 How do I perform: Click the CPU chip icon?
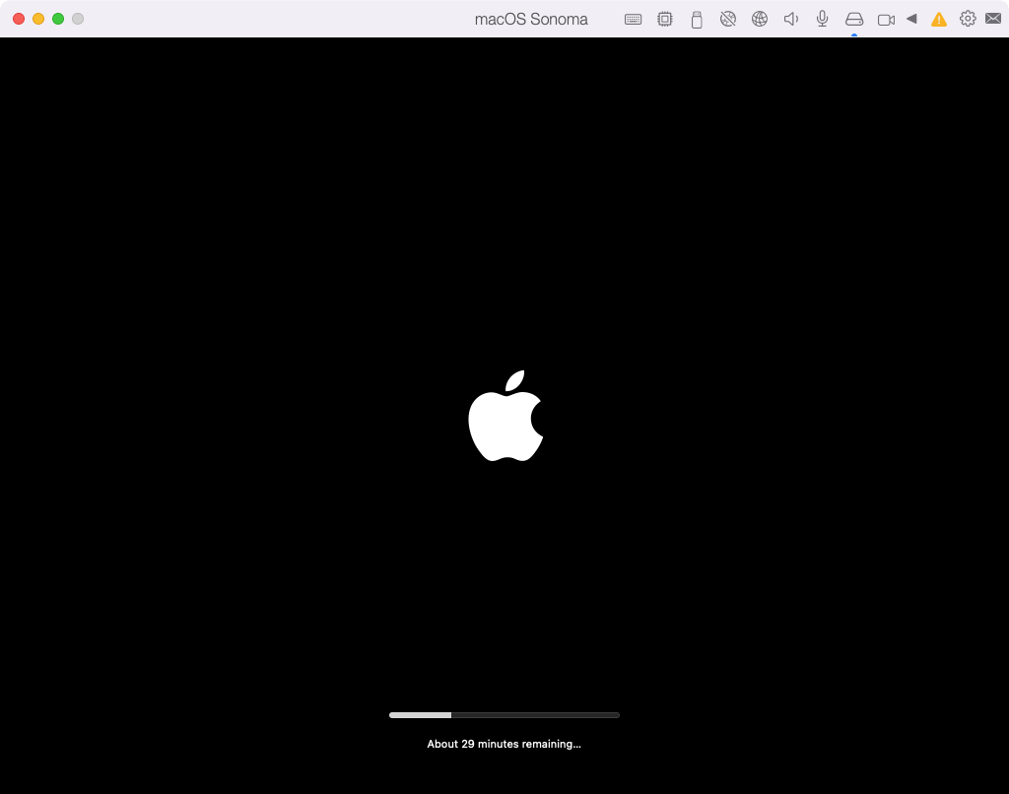pyautogui.click(x=665, y=19)
